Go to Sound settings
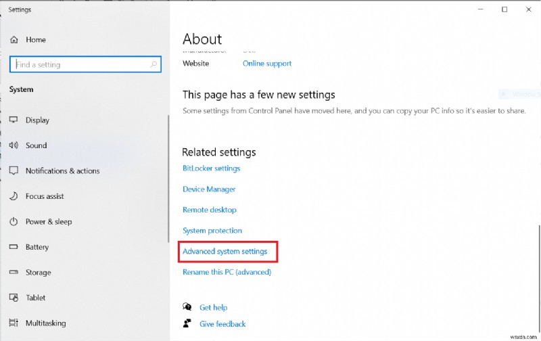This screenshot has height=341, width=541. (x=37, y=145)
